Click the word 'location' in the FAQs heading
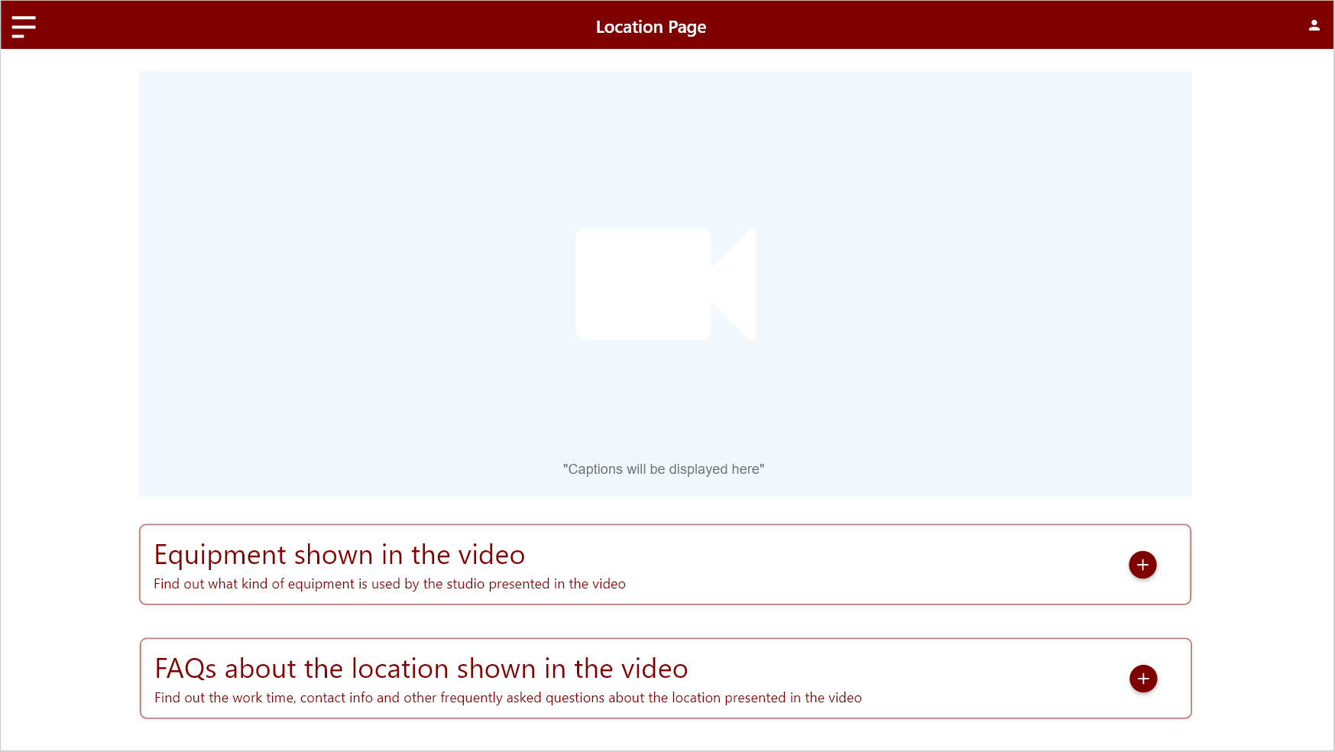The width and height of the screenshot is (1335, 752). pyautogui.click(x=400, y=669)
